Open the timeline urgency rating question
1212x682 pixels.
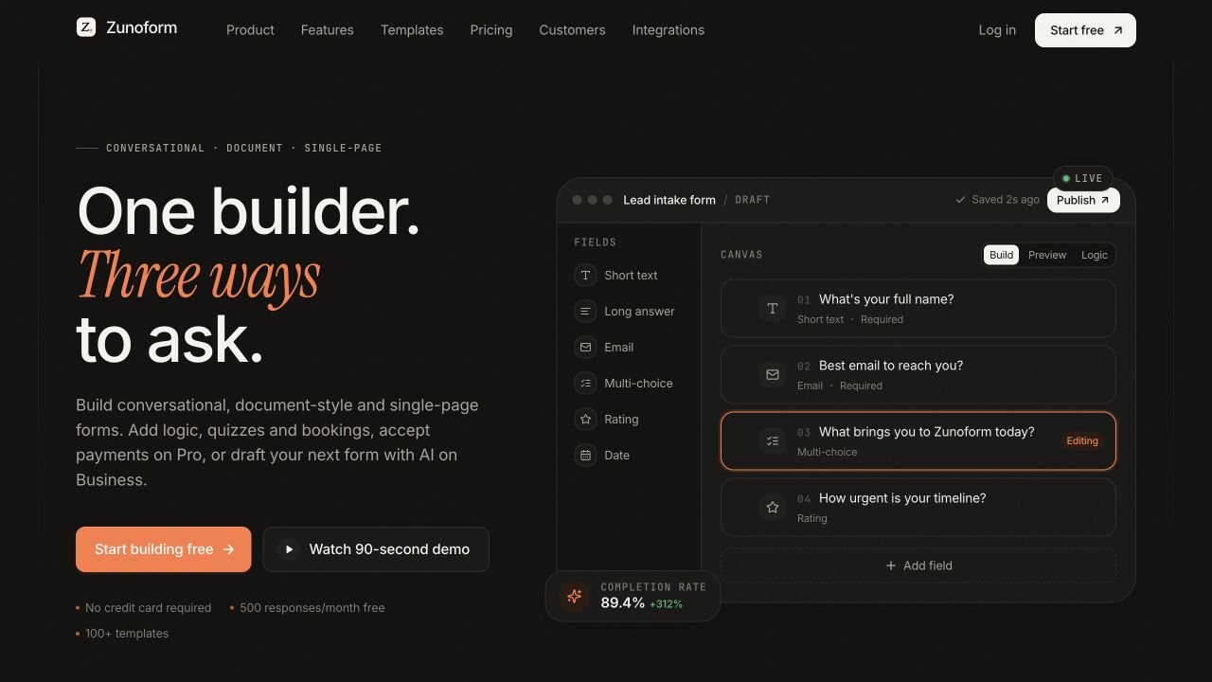click(918, 507)
